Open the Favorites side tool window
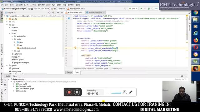Image resolution: width=200 pixels, height=112 pixels. click(2, 64)
